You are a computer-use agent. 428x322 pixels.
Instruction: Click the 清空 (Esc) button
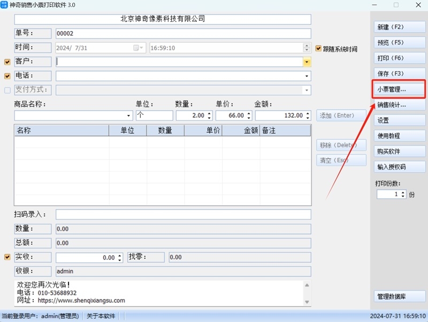[x=341, y=160]
